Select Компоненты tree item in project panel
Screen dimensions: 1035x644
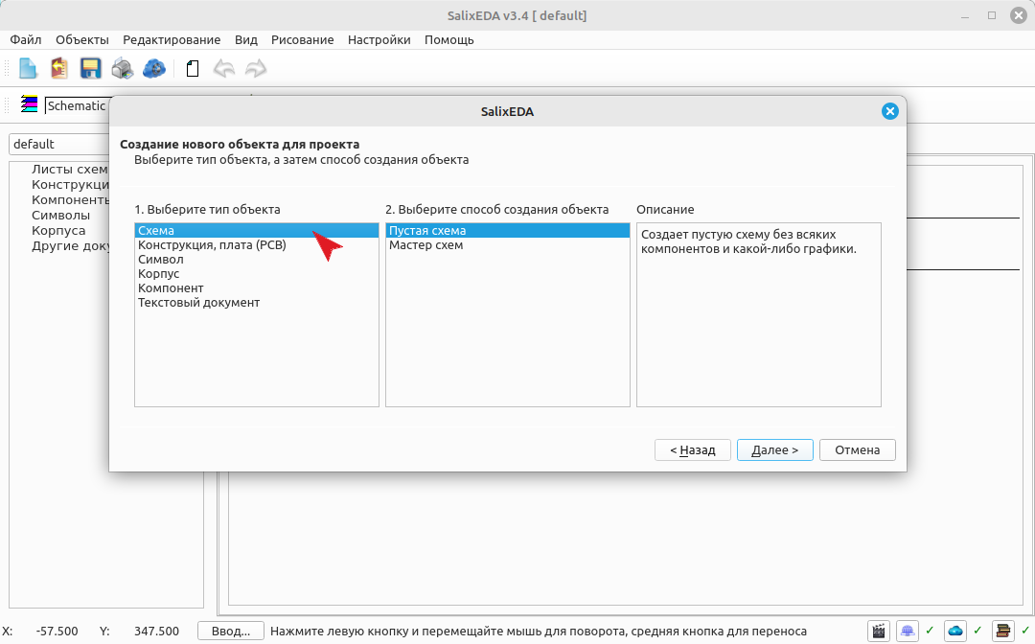[69, 199]
